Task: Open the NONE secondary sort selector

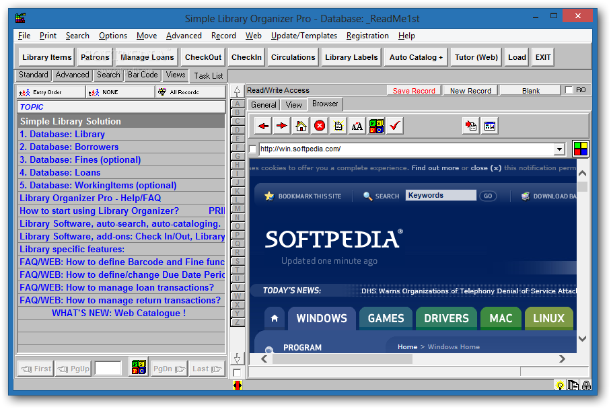Action: (120, 92)
